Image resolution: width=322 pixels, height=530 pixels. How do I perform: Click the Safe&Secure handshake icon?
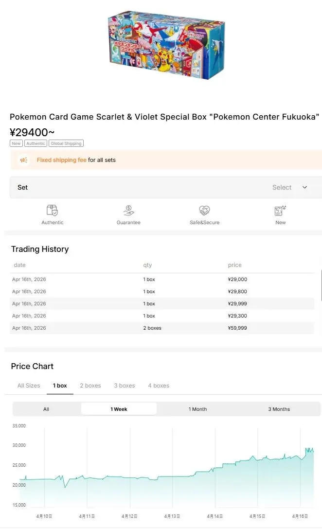click(x=204, y=210)
